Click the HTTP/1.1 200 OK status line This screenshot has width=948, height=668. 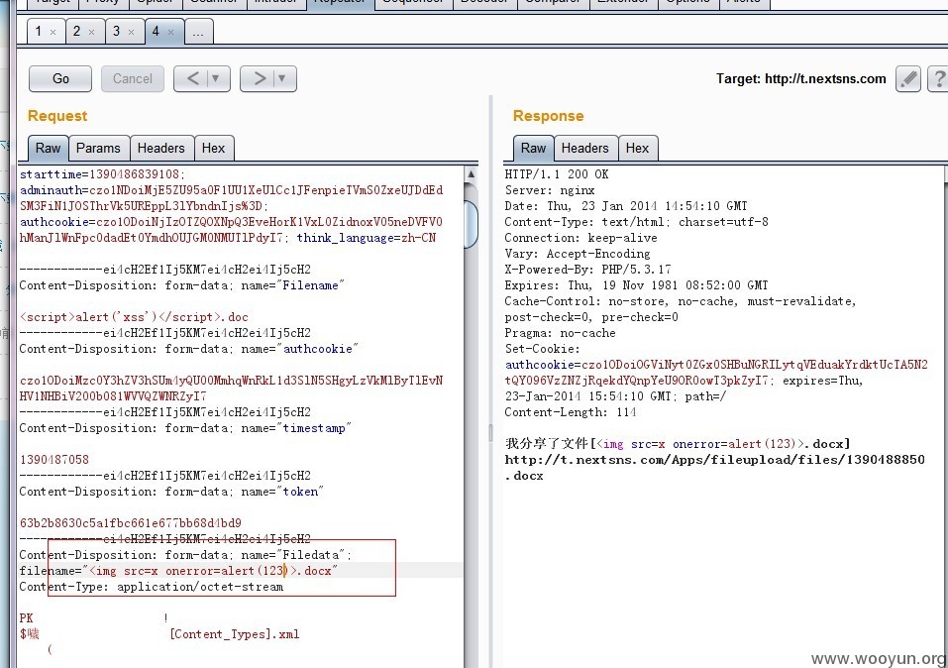click(557, 174)
